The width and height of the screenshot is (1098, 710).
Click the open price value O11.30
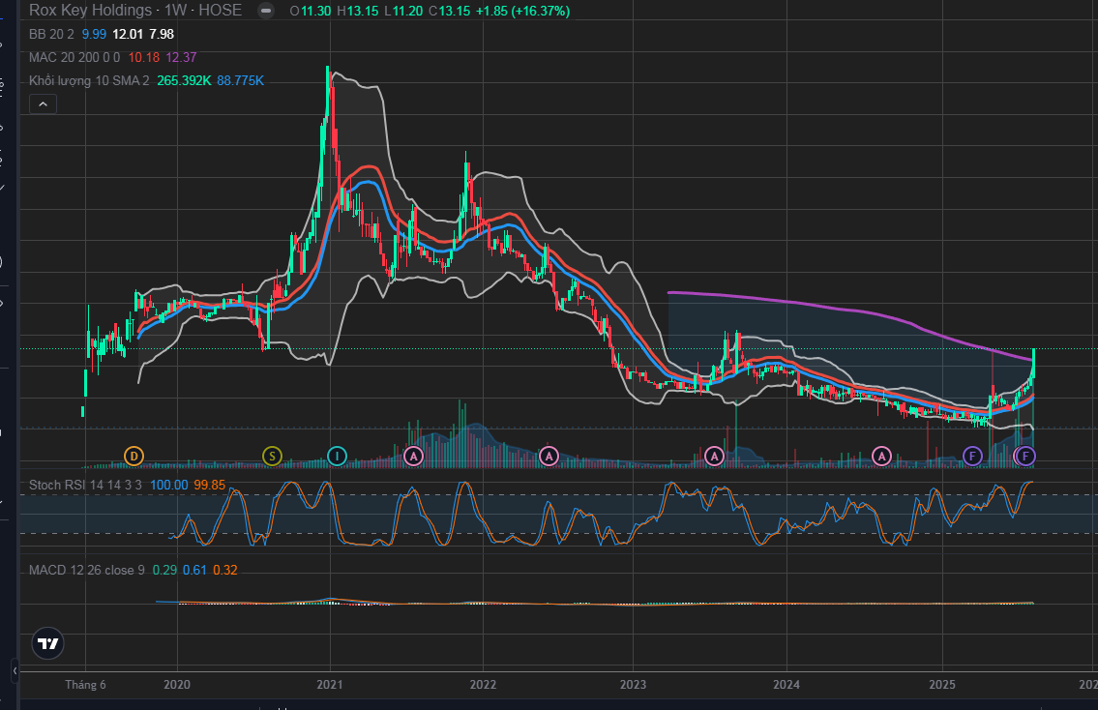[x=311, y=12]
